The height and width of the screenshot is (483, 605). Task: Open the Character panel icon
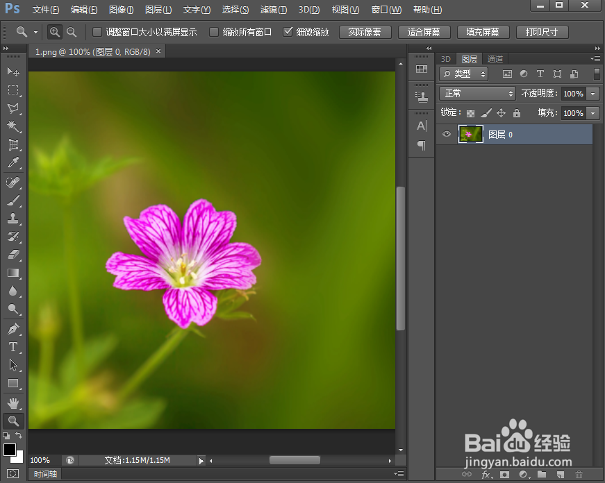click(422, 126)
